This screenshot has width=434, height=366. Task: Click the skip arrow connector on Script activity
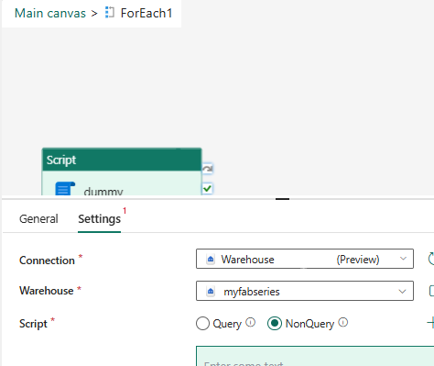tap(208, 169)
